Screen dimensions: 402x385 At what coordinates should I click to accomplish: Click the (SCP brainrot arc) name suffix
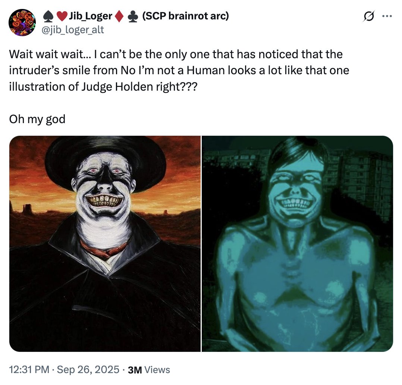pos(185,16)
